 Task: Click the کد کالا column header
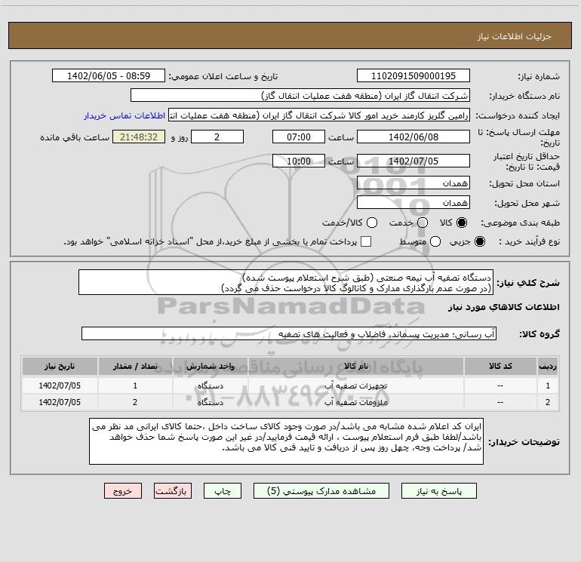coord(500,366)
